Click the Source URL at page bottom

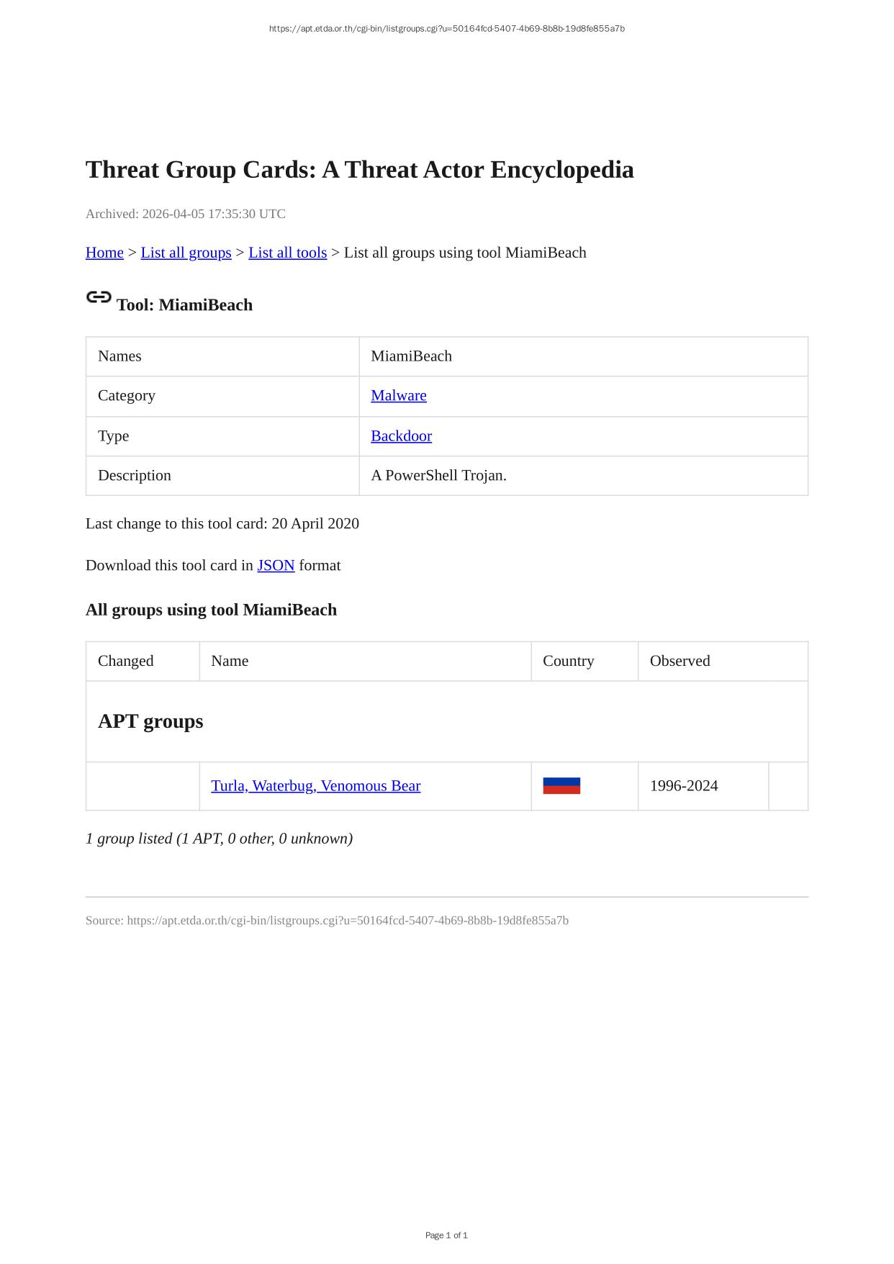348,921
